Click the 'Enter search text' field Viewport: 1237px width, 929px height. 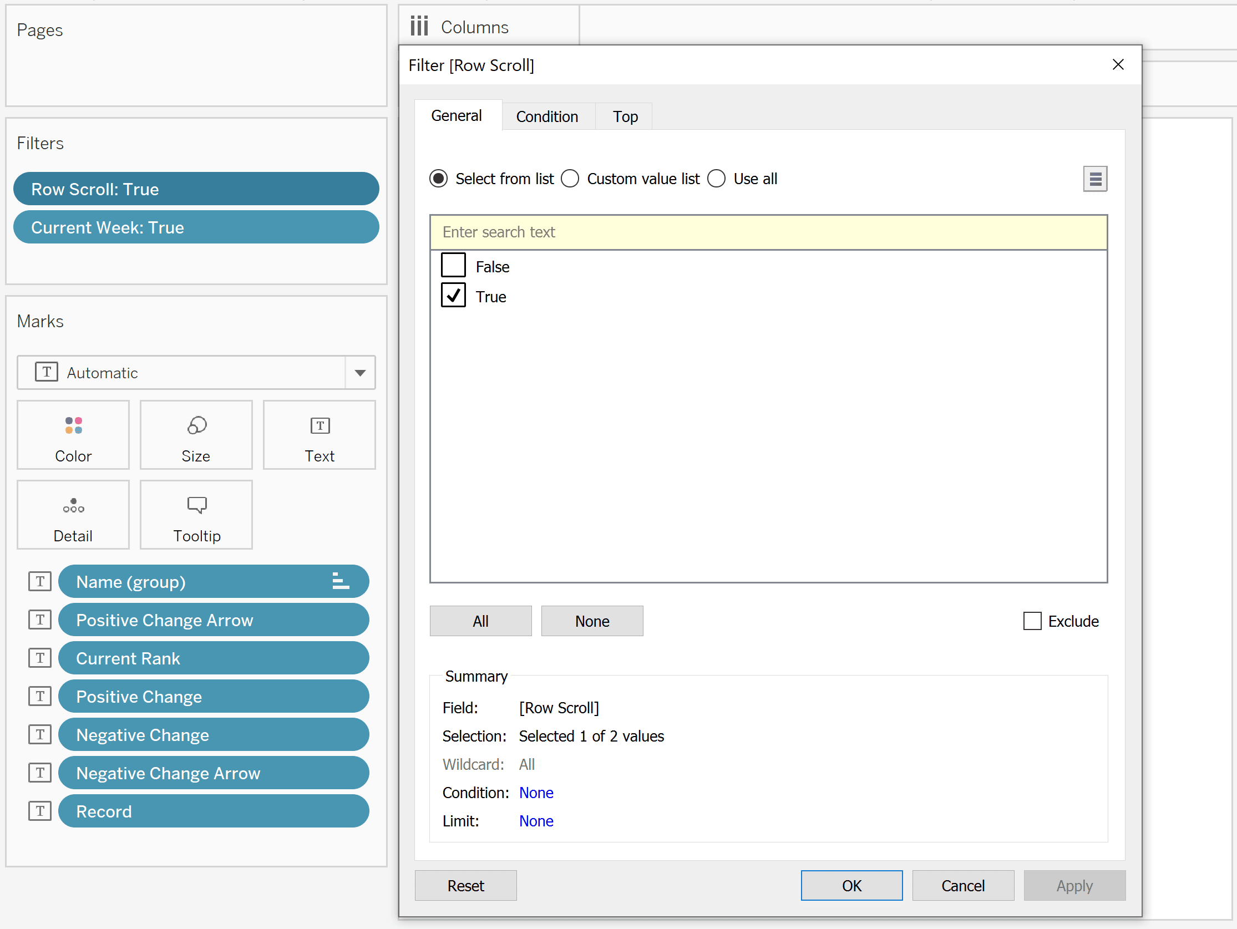pos(768,232)
